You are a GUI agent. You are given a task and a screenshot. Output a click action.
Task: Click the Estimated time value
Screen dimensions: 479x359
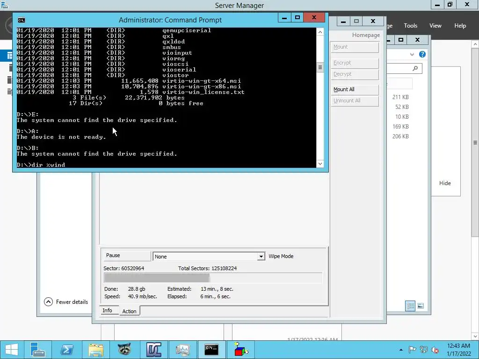pyautogui.click(x=217, y=289)
